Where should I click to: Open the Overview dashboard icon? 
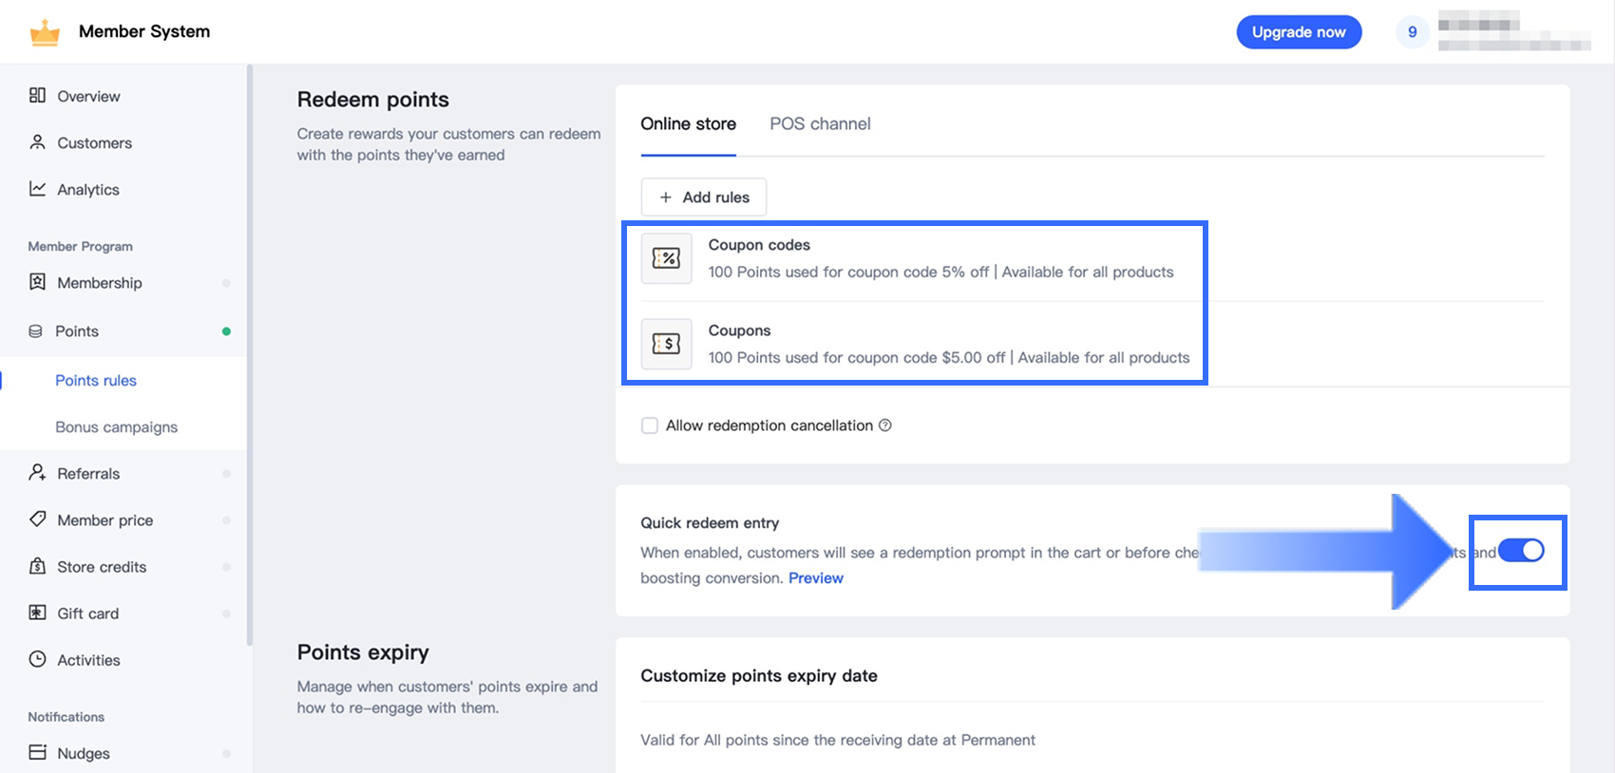pos(37,95)
